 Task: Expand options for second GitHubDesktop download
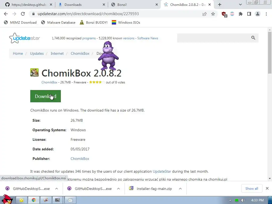(x=118, y=189)
